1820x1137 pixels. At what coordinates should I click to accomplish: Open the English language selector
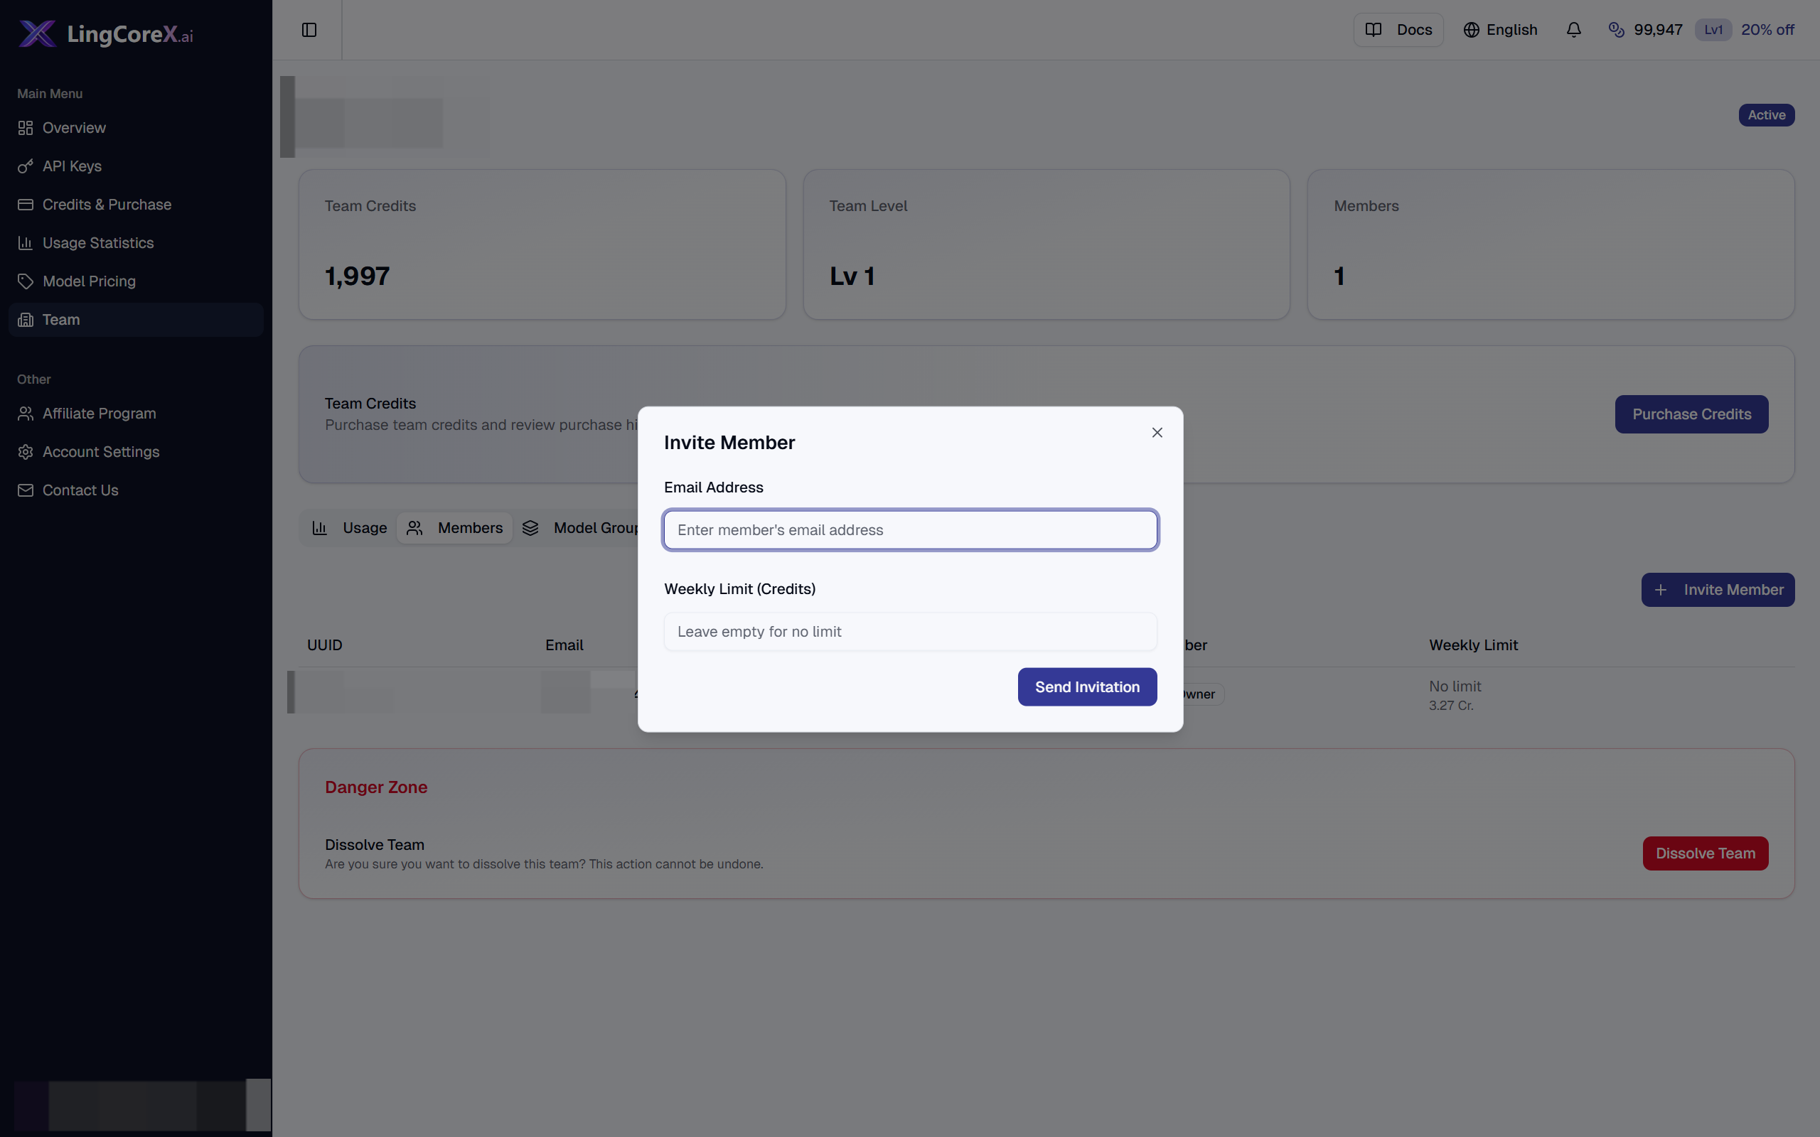1499,30
